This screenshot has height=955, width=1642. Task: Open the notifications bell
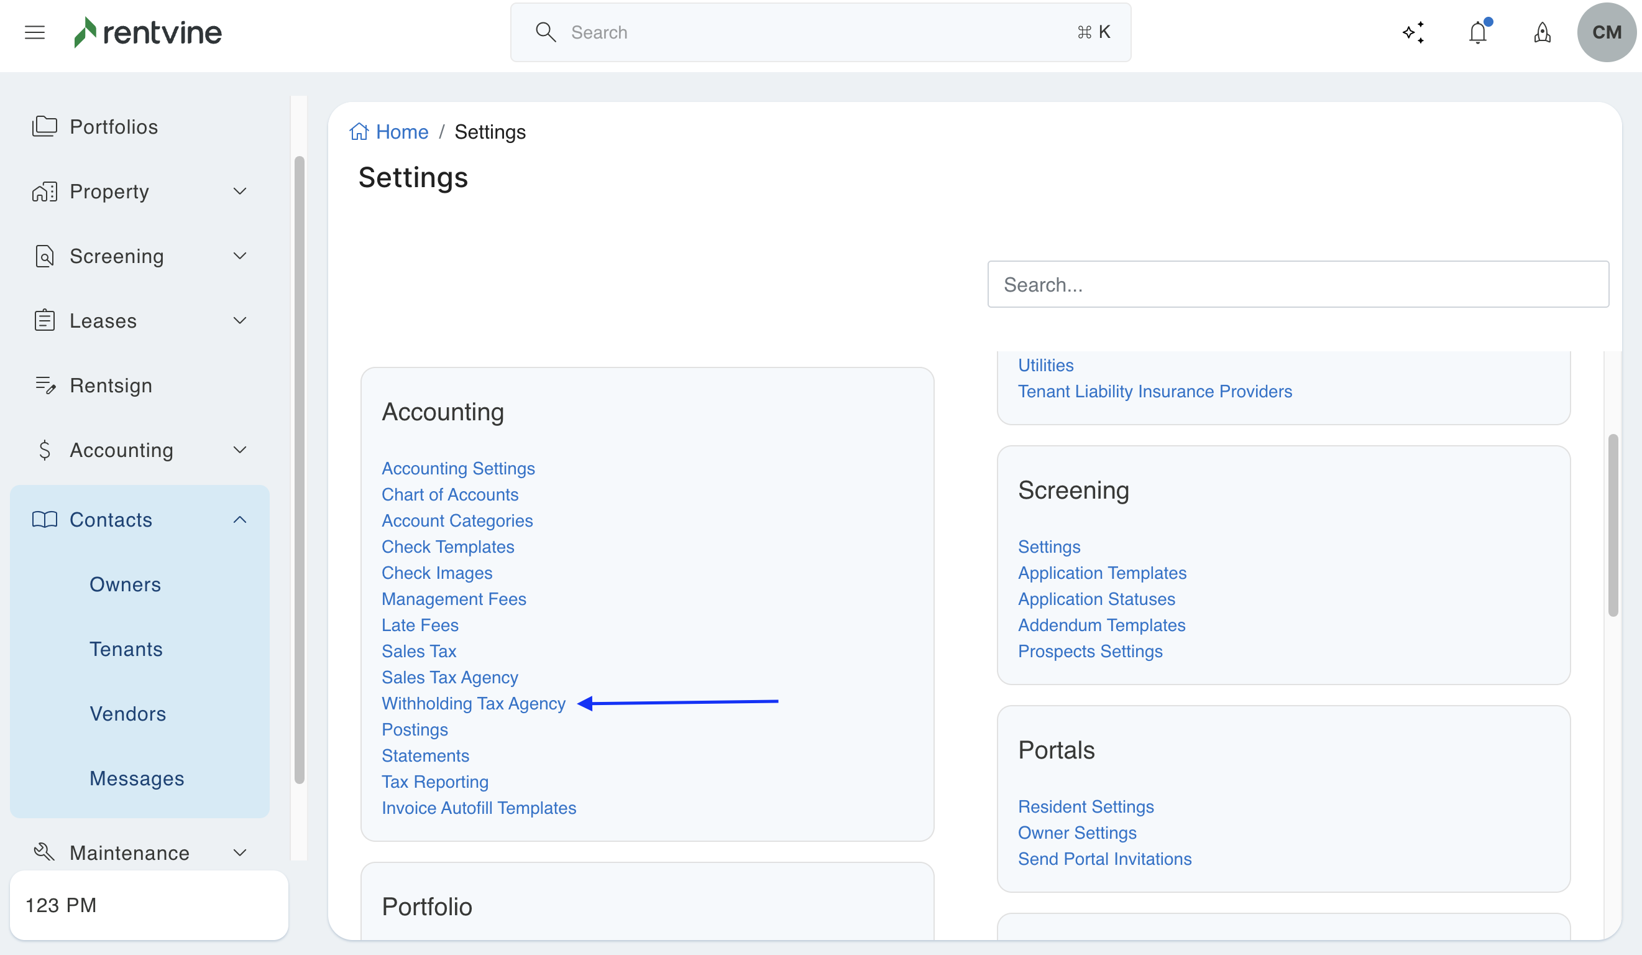1478,32
